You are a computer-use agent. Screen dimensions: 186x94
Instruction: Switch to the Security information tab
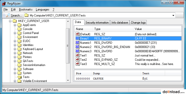pos(97,22)
